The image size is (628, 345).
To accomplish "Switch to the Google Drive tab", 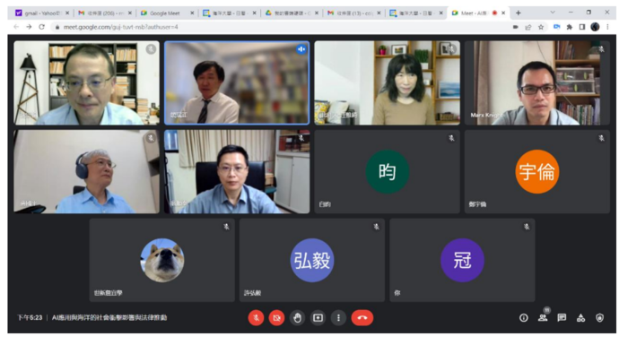I will 292,13.
